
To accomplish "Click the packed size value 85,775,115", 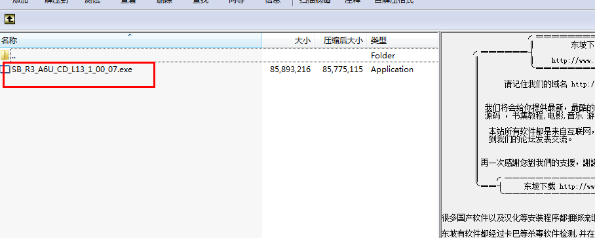I will 343,69.
